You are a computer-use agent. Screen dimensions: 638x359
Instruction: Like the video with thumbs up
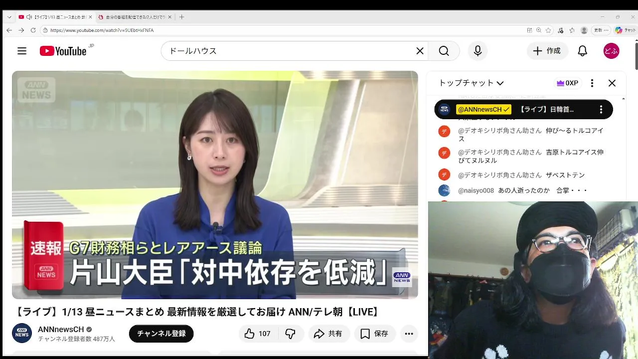coord(257,334)
